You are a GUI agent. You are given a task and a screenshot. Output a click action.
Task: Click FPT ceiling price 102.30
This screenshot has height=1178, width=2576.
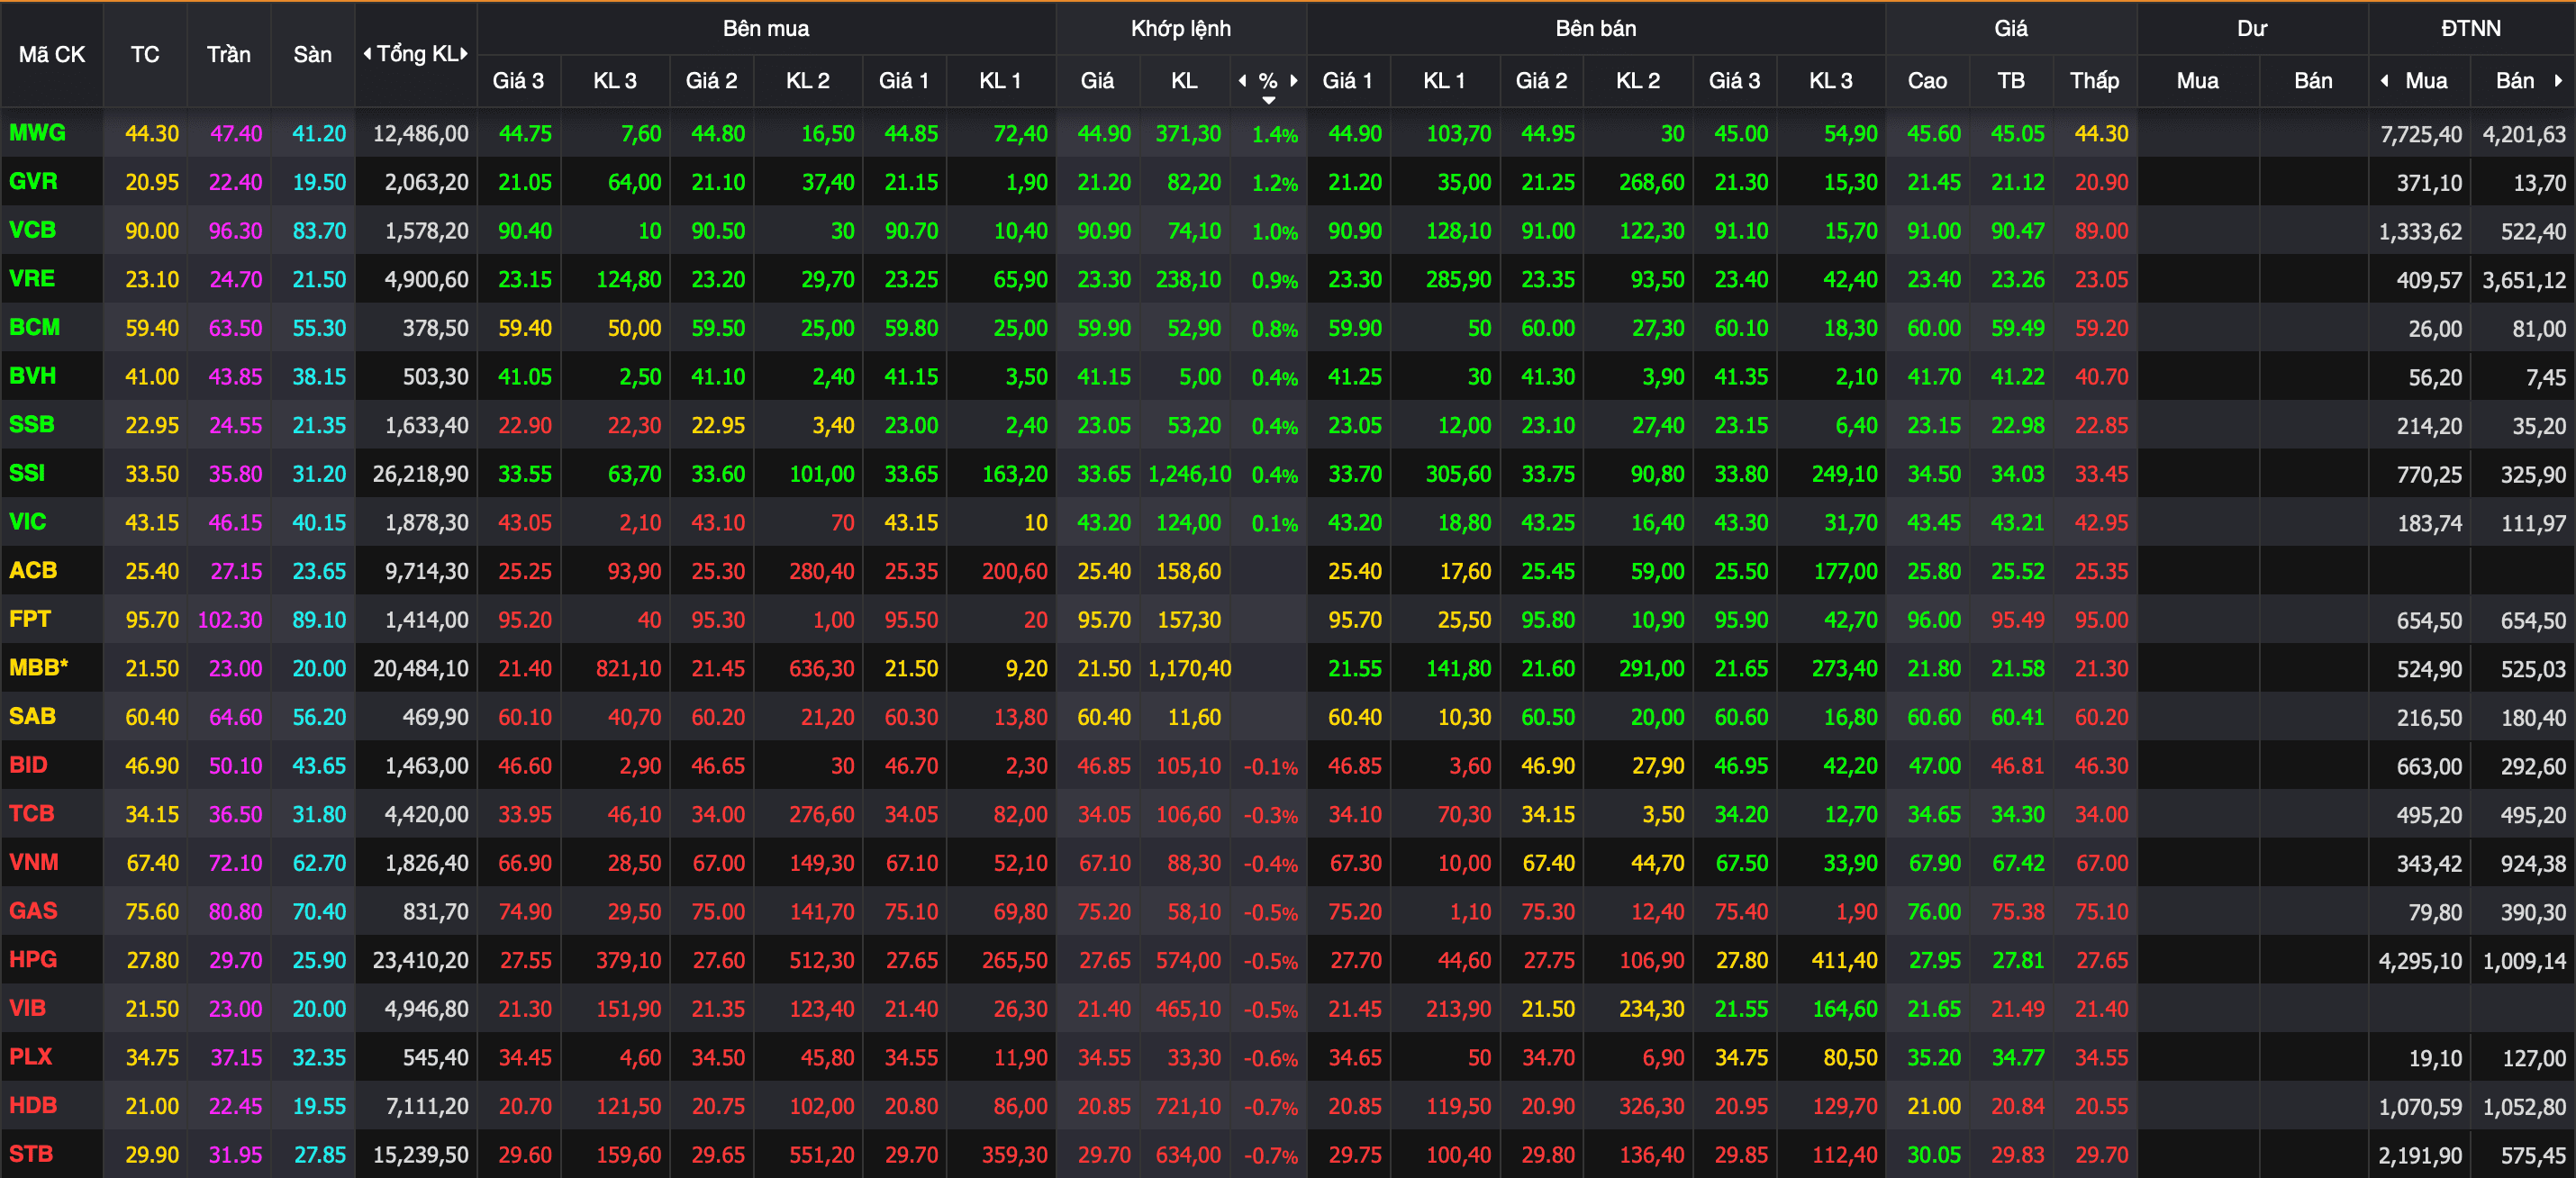230,620
